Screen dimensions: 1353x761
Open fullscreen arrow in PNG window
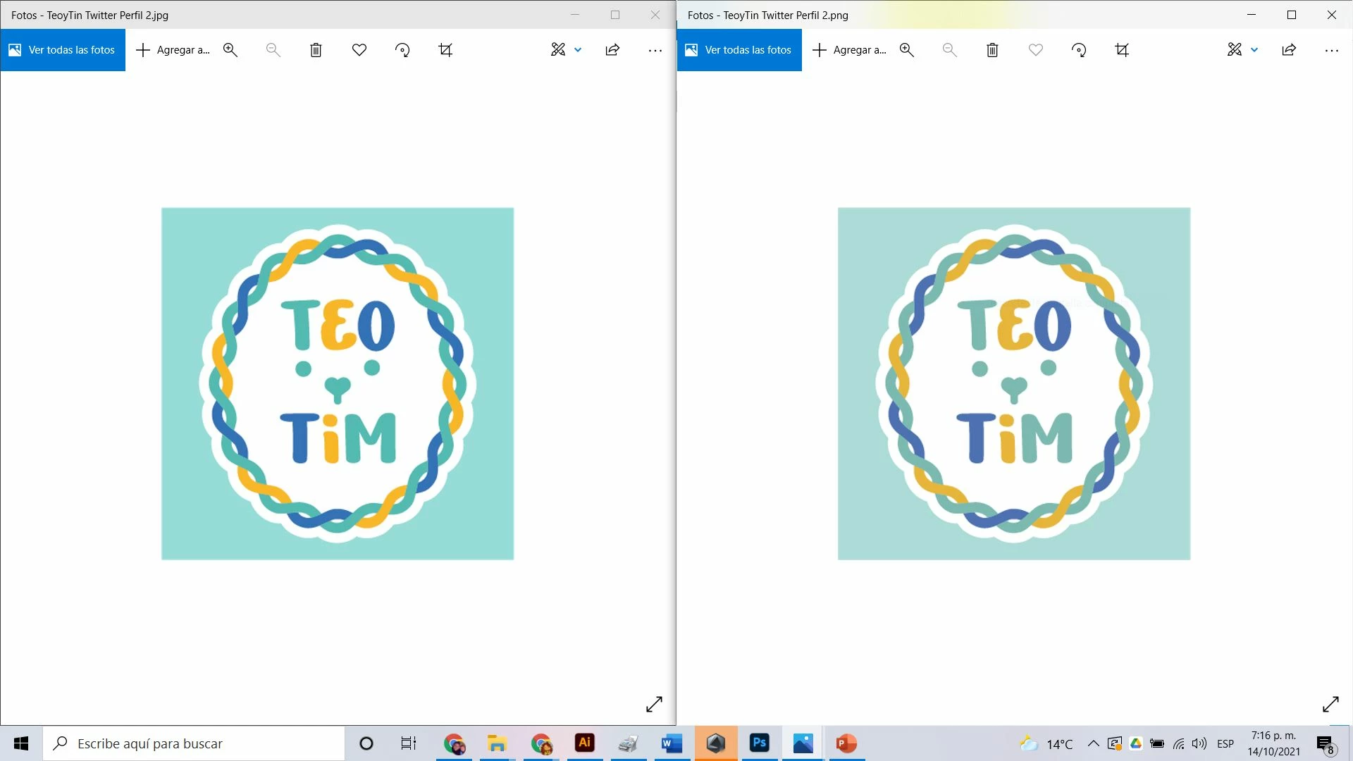[1330, 704]
